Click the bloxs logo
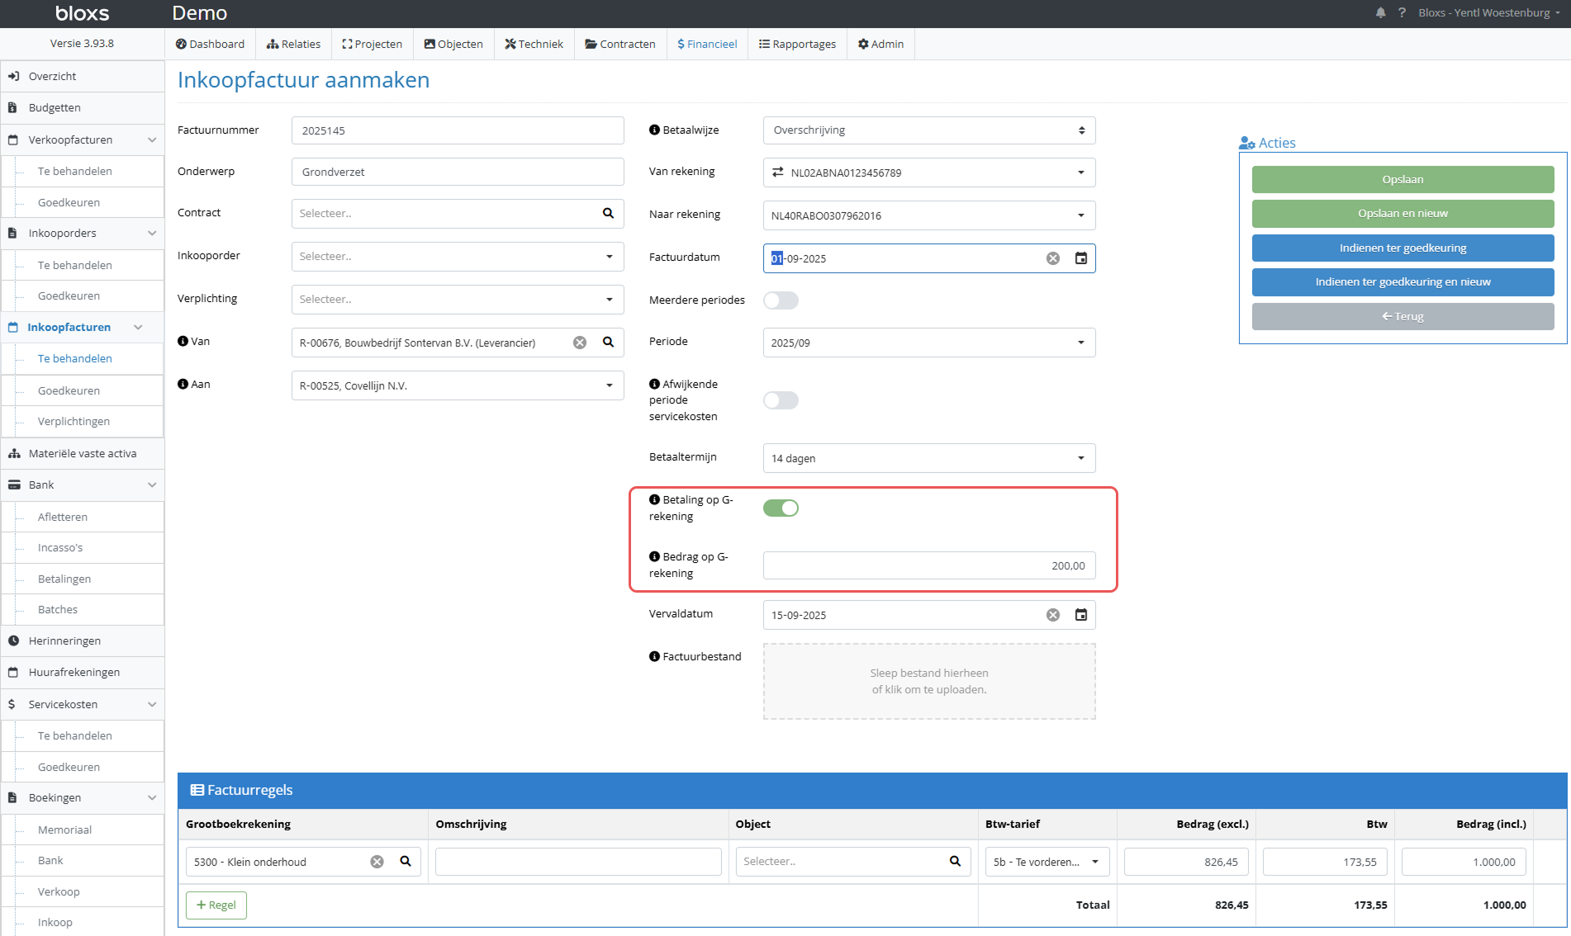1571x936 pixels. click(x=82, y=13)
